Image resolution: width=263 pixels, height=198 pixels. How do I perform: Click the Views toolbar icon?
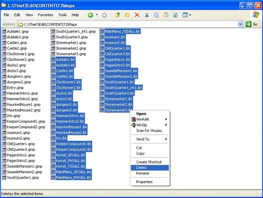click(185, 15)
